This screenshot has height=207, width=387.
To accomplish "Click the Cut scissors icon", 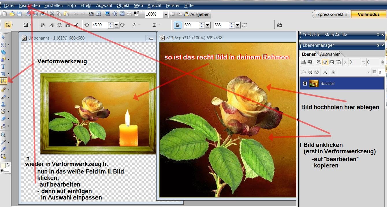I will pos(52,14).
